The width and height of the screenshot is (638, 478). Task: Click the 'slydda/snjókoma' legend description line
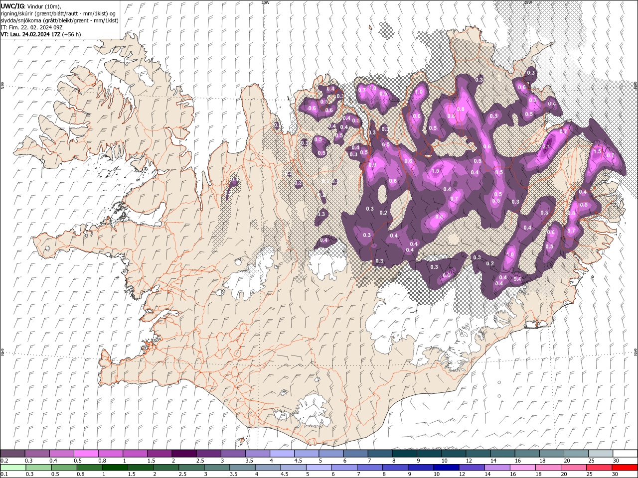tap(60, 20)
